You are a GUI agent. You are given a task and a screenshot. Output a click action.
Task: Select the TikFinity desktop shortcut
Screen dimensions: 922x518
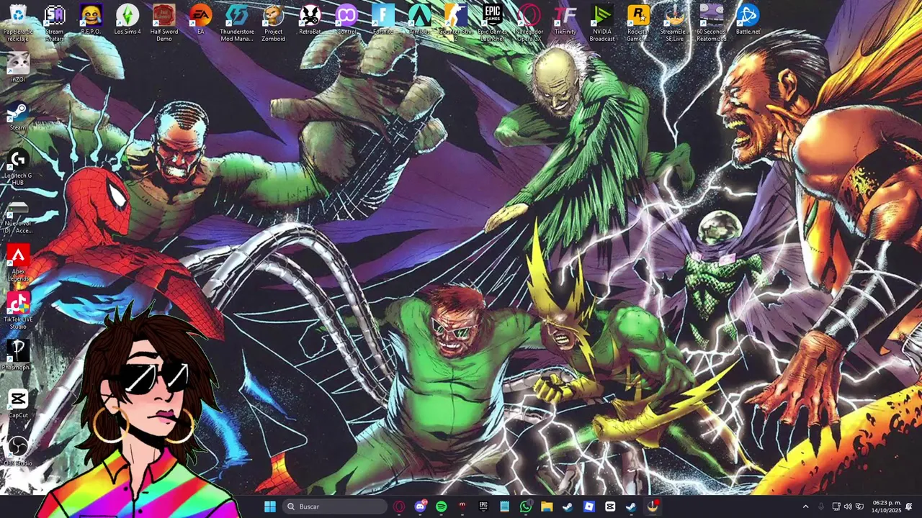[565, 20]
